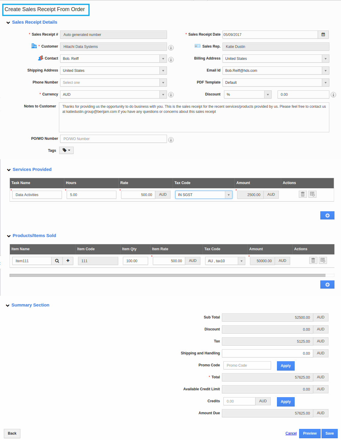Open the item search magnifier for Item111

coord(57,261)
